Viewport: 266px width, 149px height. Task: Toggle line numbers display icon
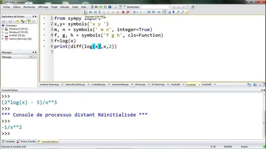point(165,12)
